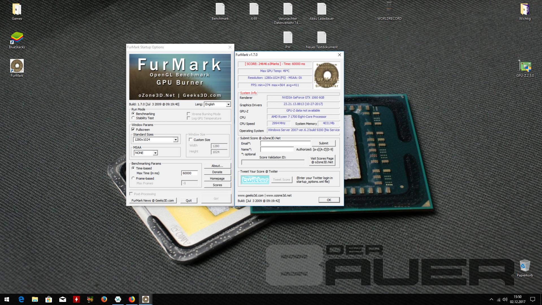Open the Lang English dropdown
Image resolution: width=542 pixels, height=305 pixels.
(x=217, y=104)
